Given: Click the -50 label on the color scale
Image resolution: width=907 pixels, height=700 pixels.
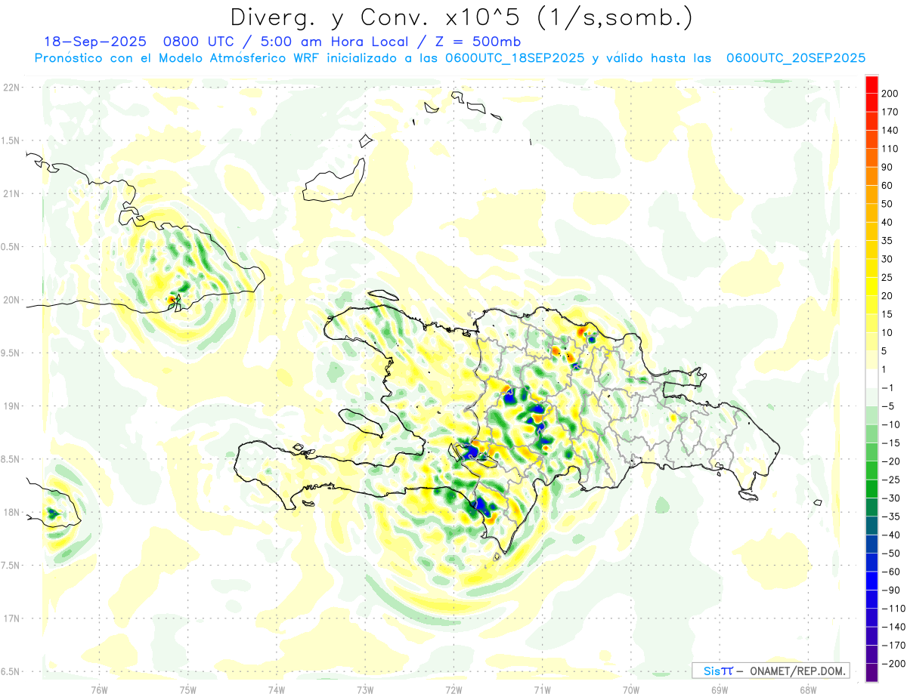Looking at the screenshot, I should click(x=889, y=553).
